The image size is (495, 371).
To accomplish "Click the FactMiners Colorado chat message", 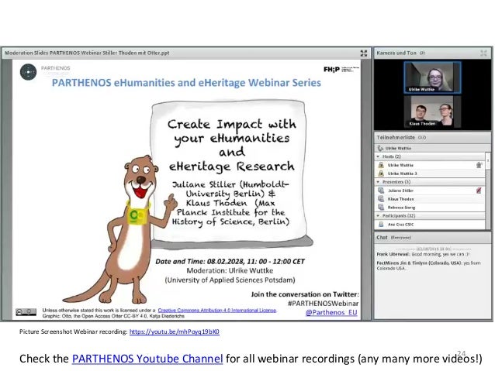I will click(x=429, y=266).
